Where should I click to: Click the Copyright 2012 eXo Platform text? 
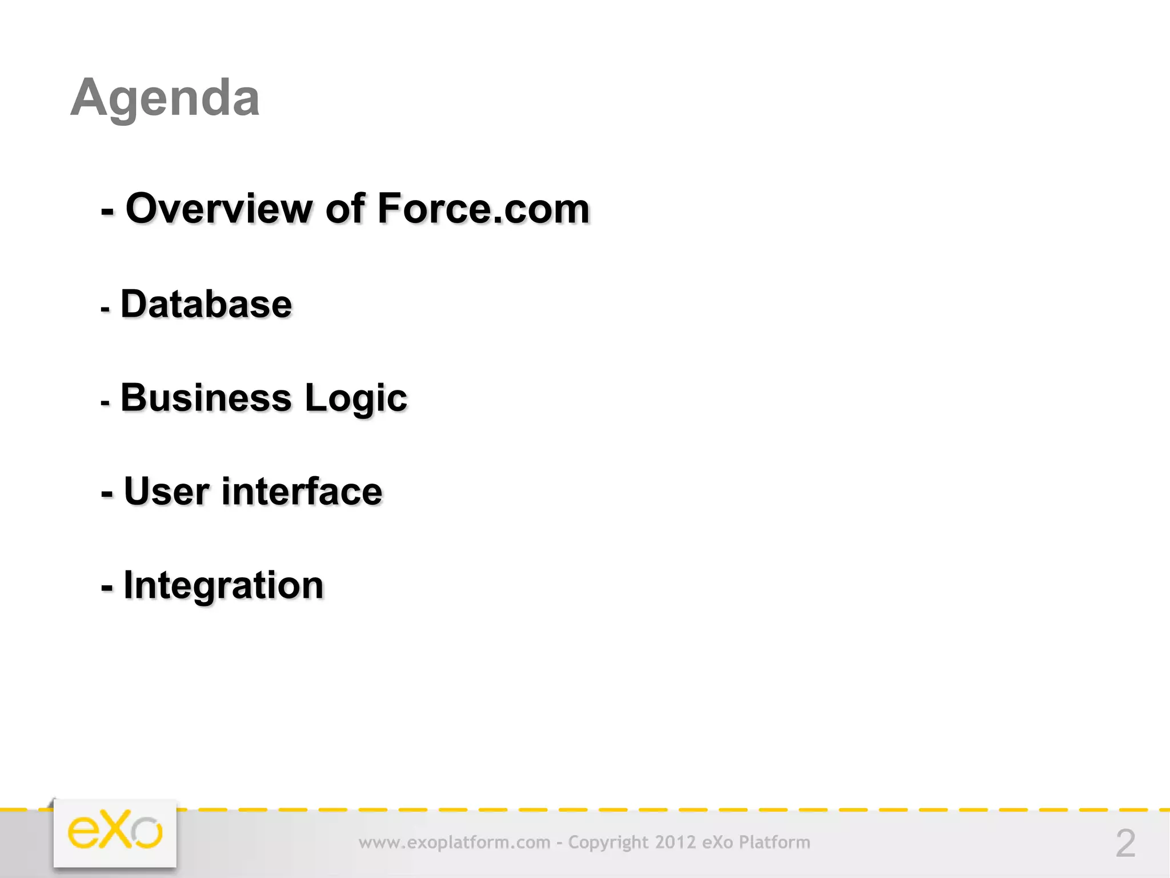[x=689, y=843]
